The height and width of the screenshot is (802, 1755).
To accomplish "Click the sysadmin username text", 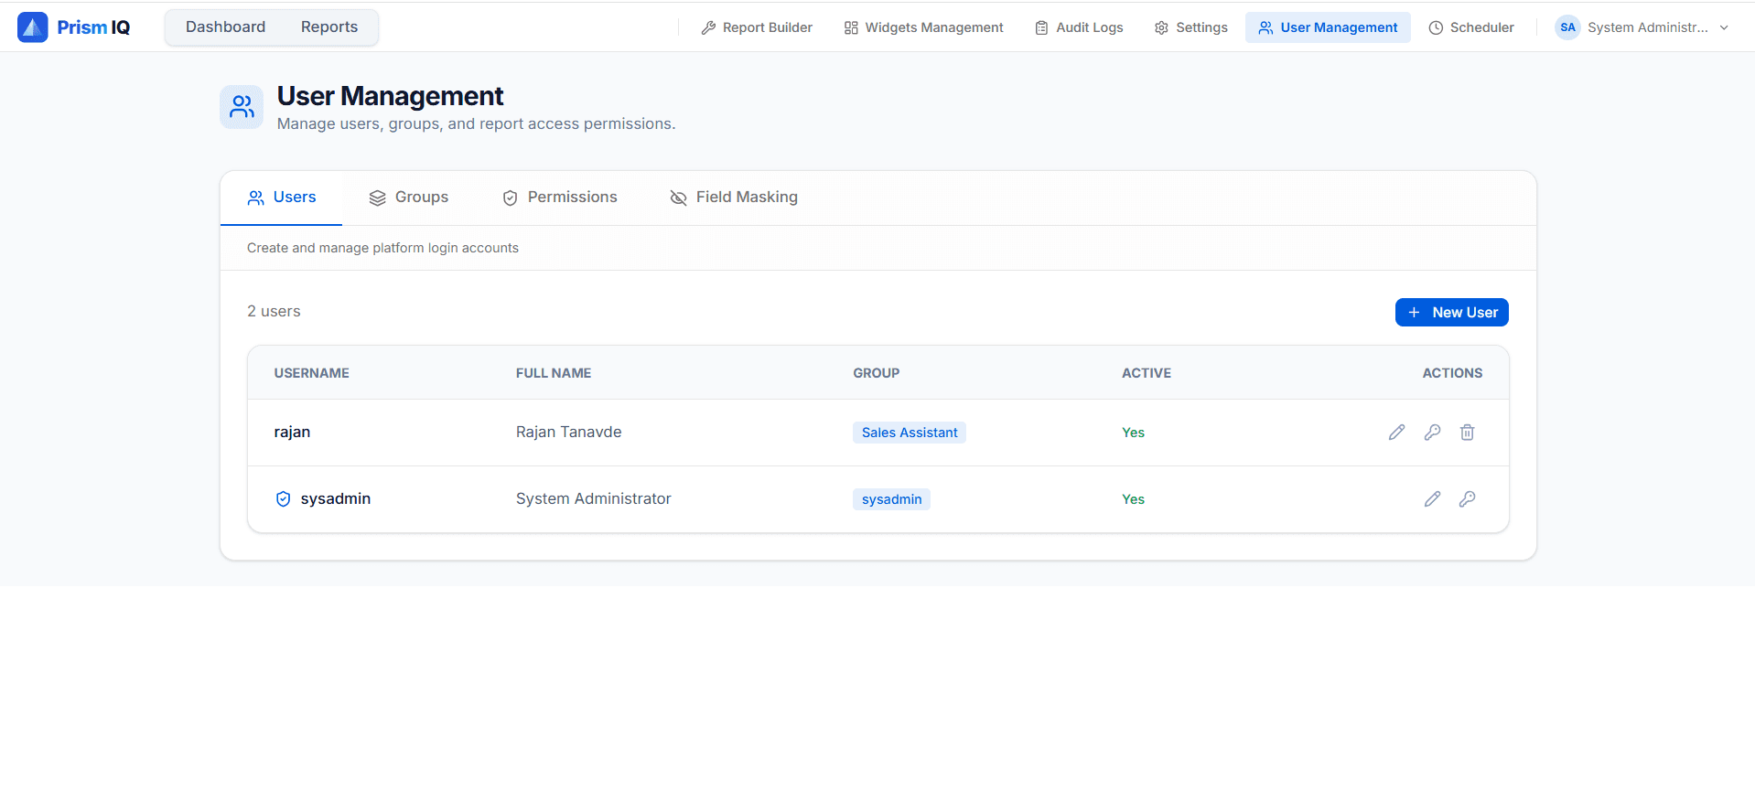I will (336, 499).
